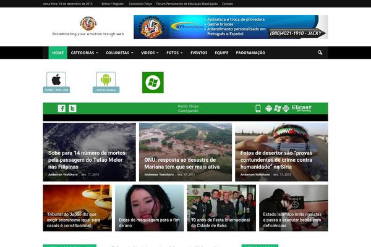Open the Android app download icon
The height and width of the screenshot is (247, 371).
point(106,82)
